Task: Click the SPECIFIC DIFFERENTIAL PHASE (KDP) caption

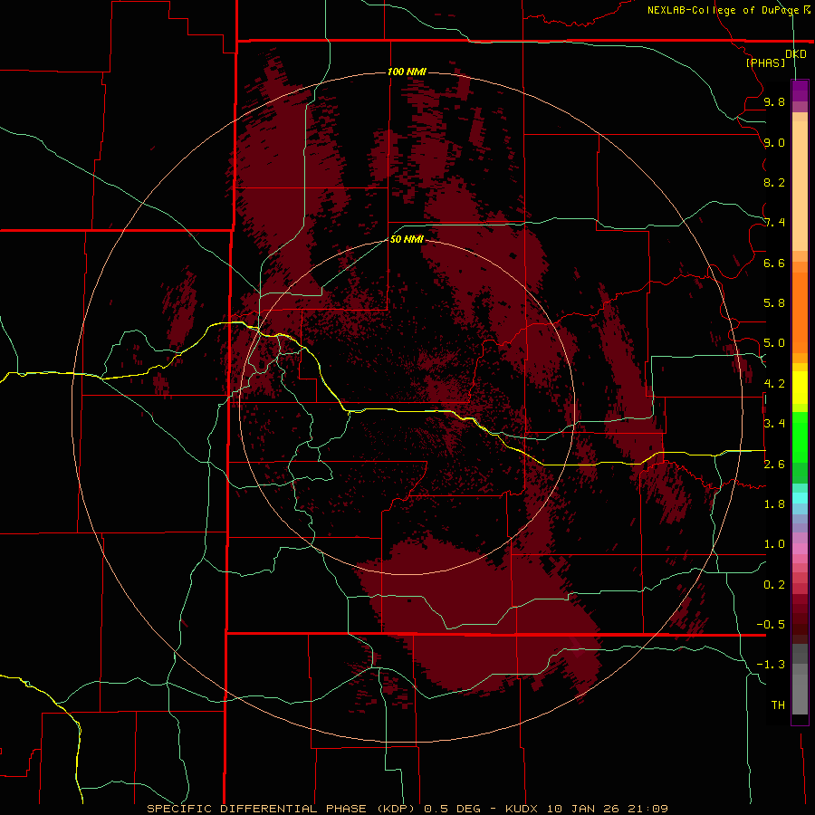Action: pyautogui.click(x=281, y=809)
